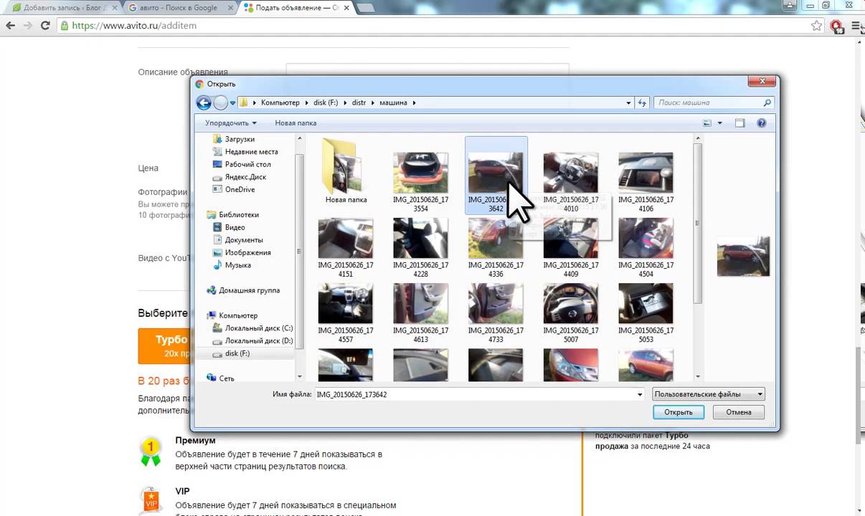Select Сеть in navigation pane
865x516 pixels.
(x=227, y=378)
